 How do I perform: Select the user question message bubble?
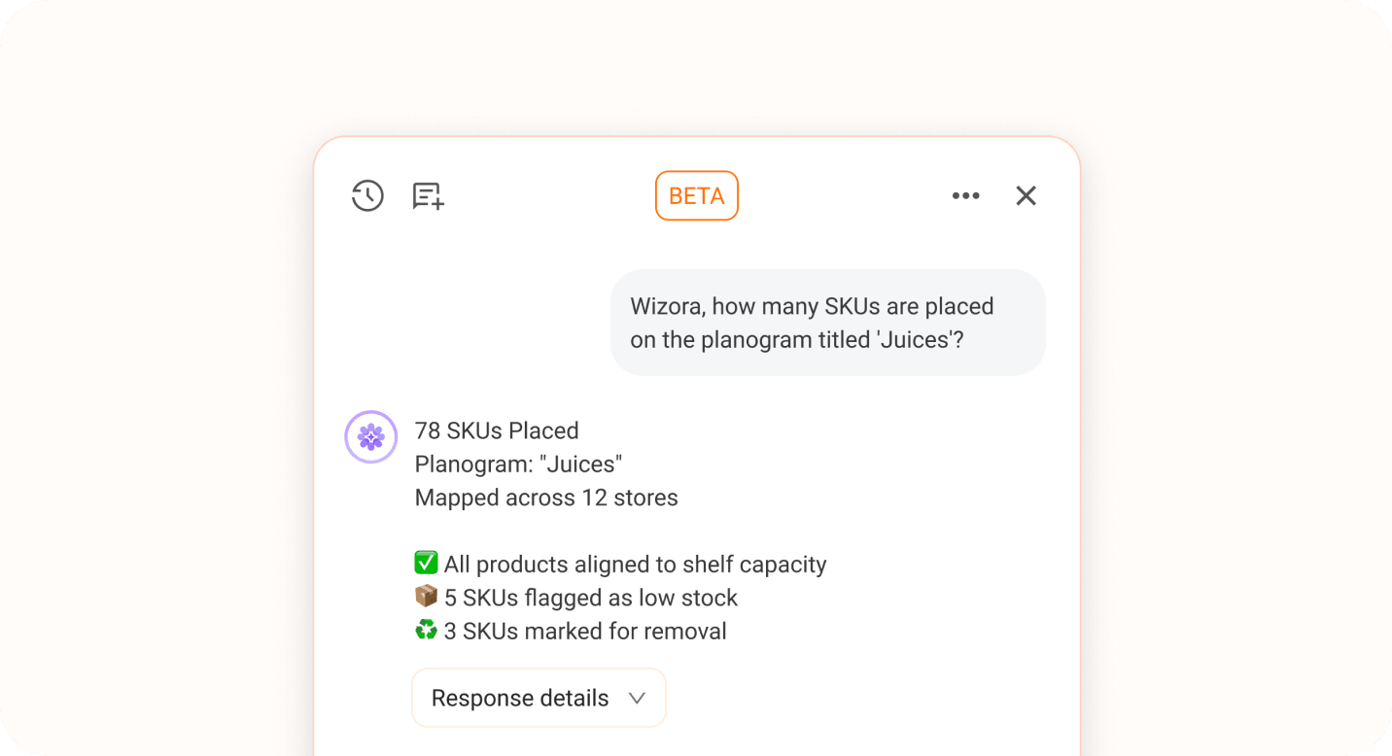click(827, 323)
